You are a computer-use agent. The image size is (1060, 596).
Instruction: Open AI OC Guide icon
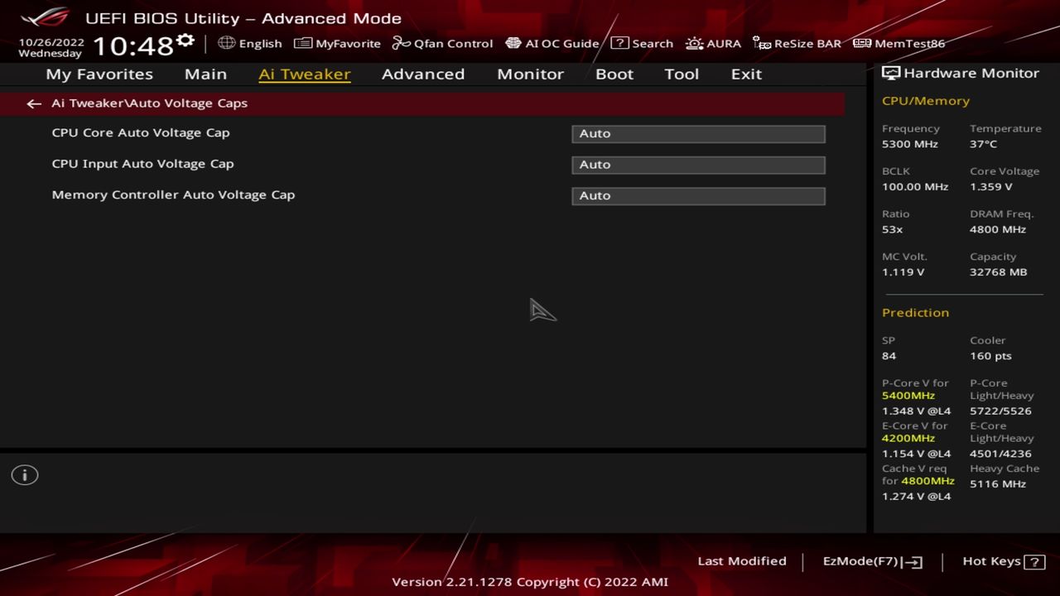(x=513, y=43)
